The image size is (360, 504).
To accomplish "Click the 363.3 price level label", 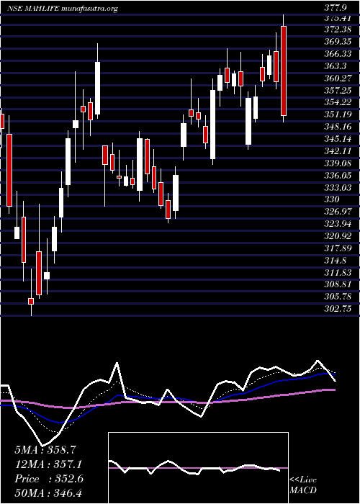I will 335,66.
